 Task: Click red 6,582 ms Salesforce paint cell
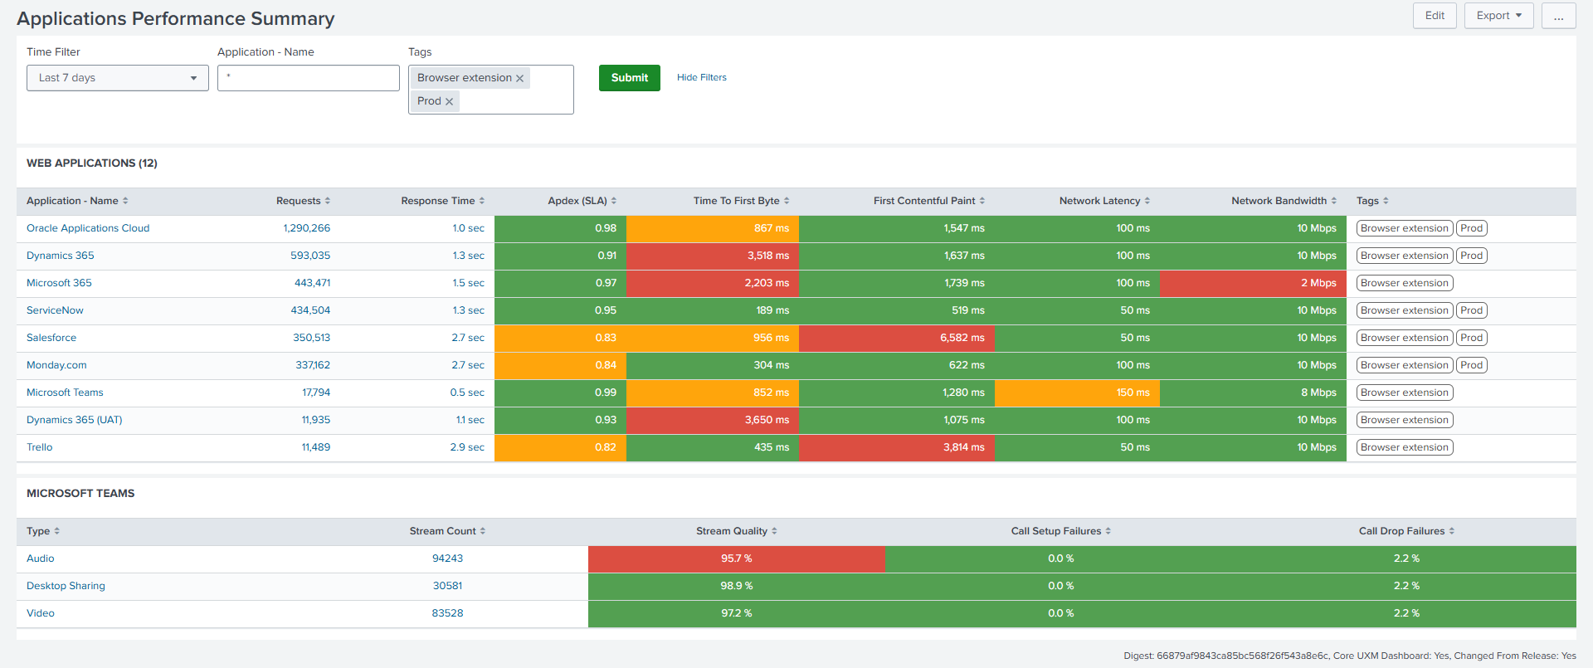[x=897, y=338]
